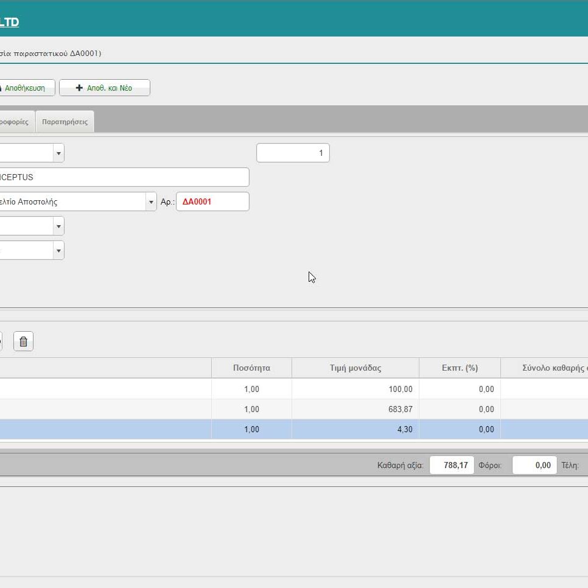The width and height of the screenshot is (588, 588).
Task: Click the unit price cell showing 100,00
Action: point(355,389)
